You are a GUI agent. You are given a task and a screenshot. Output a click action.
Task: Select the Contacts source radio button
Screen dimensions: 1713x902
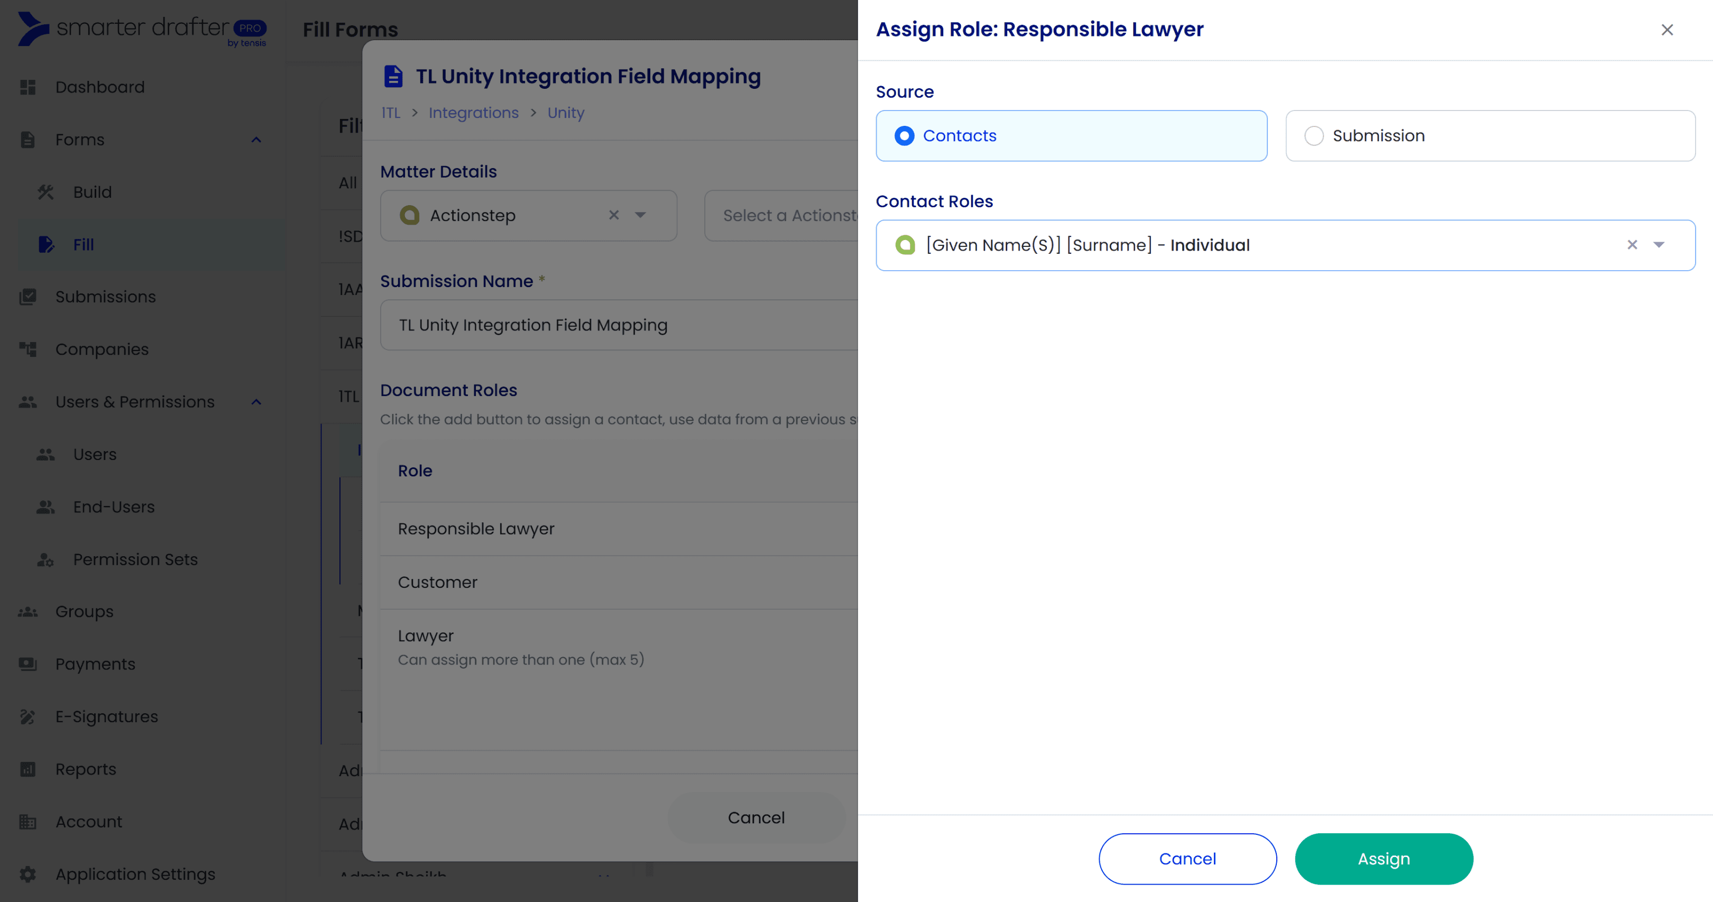point(905,136)
